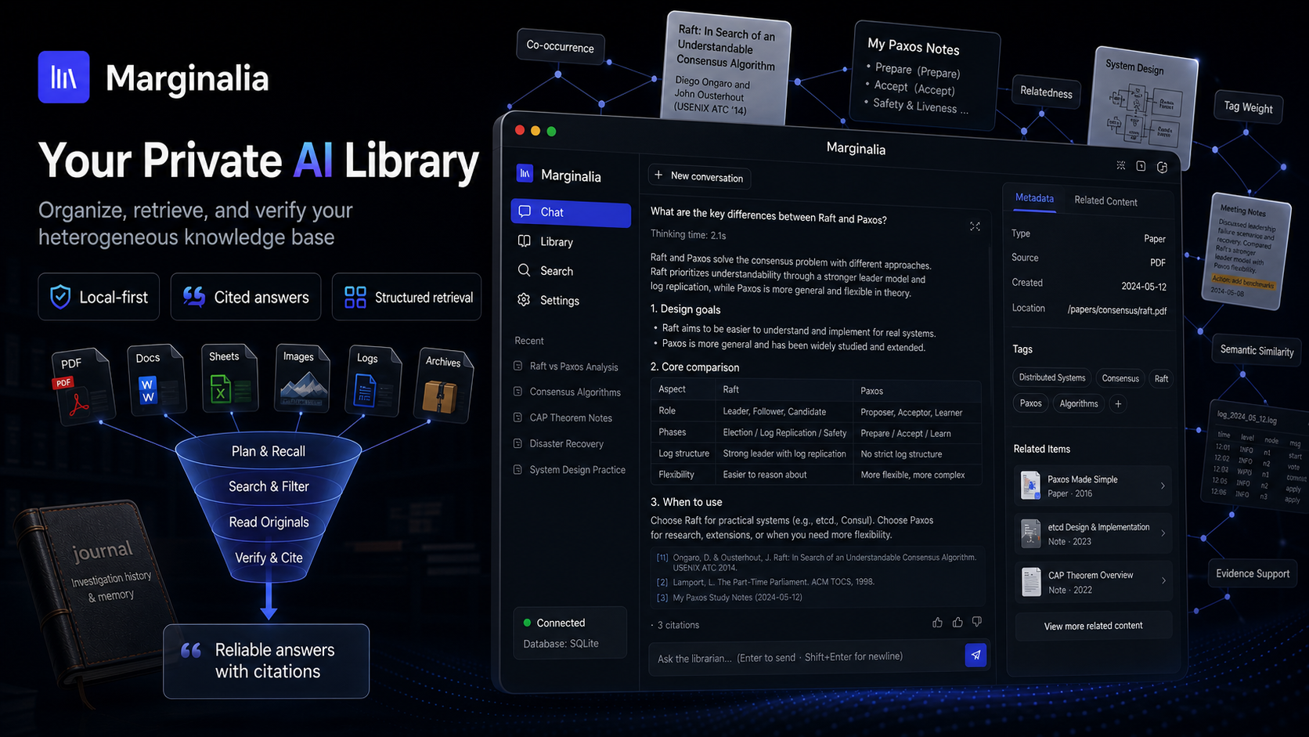Click the Marginalia logo in the app sidebar

point(525,173)
